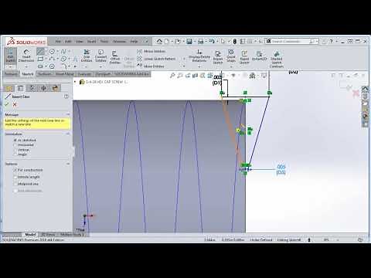Open the FeatureManager design tree tab
371x278 pixels.
click(x=9, y=88)
